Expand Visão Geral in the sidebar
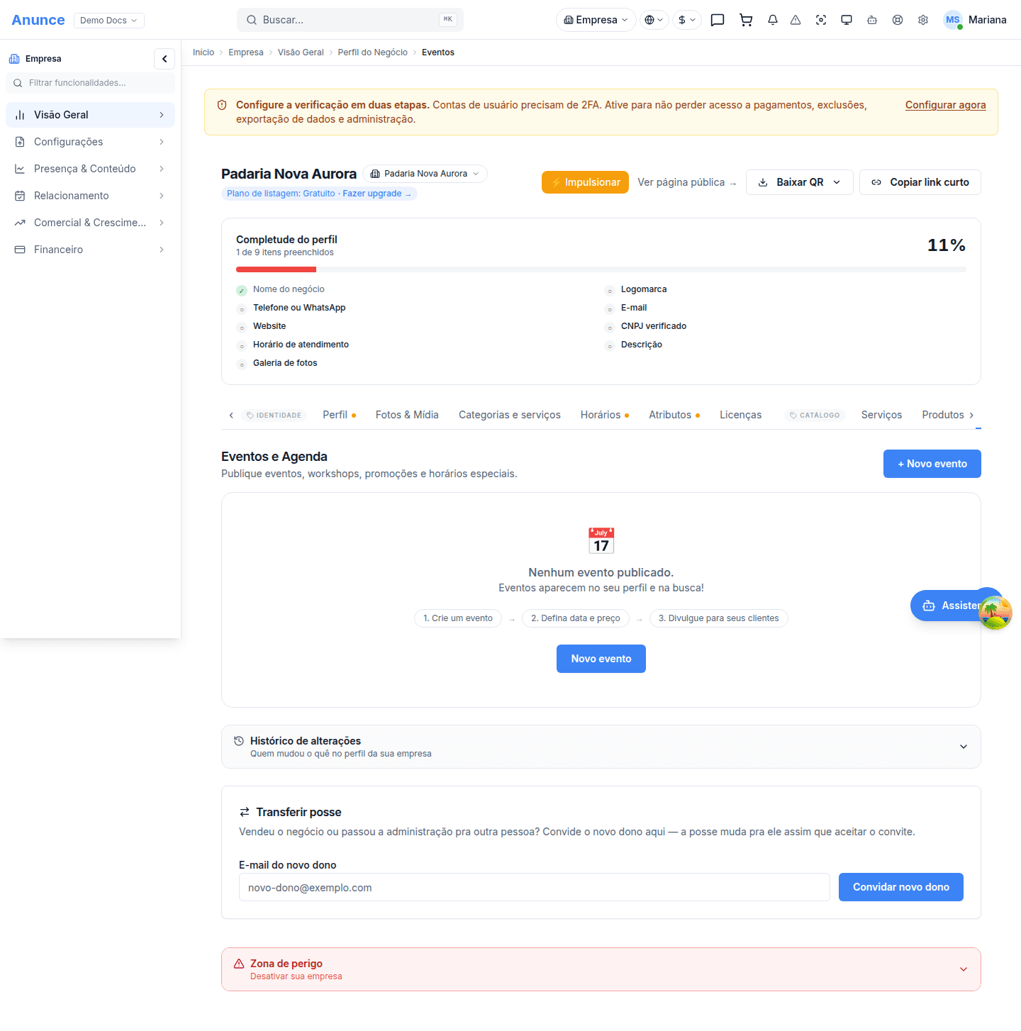Image resolution: width=1021 pixels, height=1031 pixels. (90, 115)
